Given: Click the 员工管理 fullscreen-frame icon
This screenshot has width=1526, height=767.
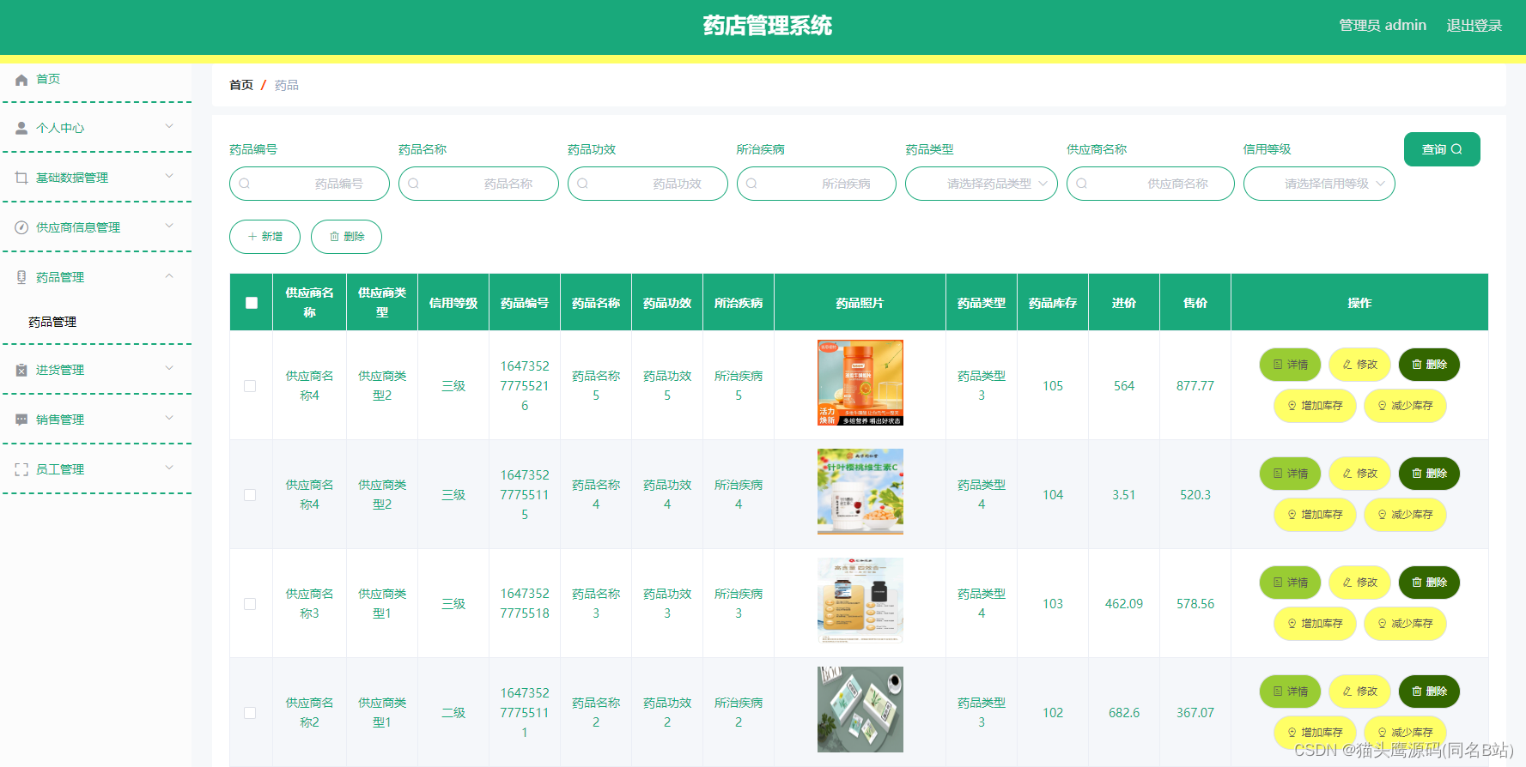Looking at the screenshot, I should pos(21,469).
